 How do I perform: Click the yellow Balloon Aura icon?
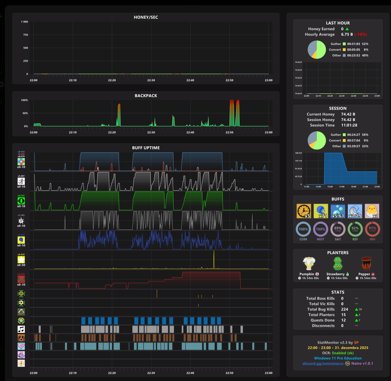coord(21,240)
